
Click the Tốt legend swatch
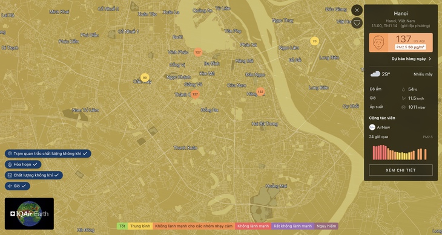coord(122,226)
